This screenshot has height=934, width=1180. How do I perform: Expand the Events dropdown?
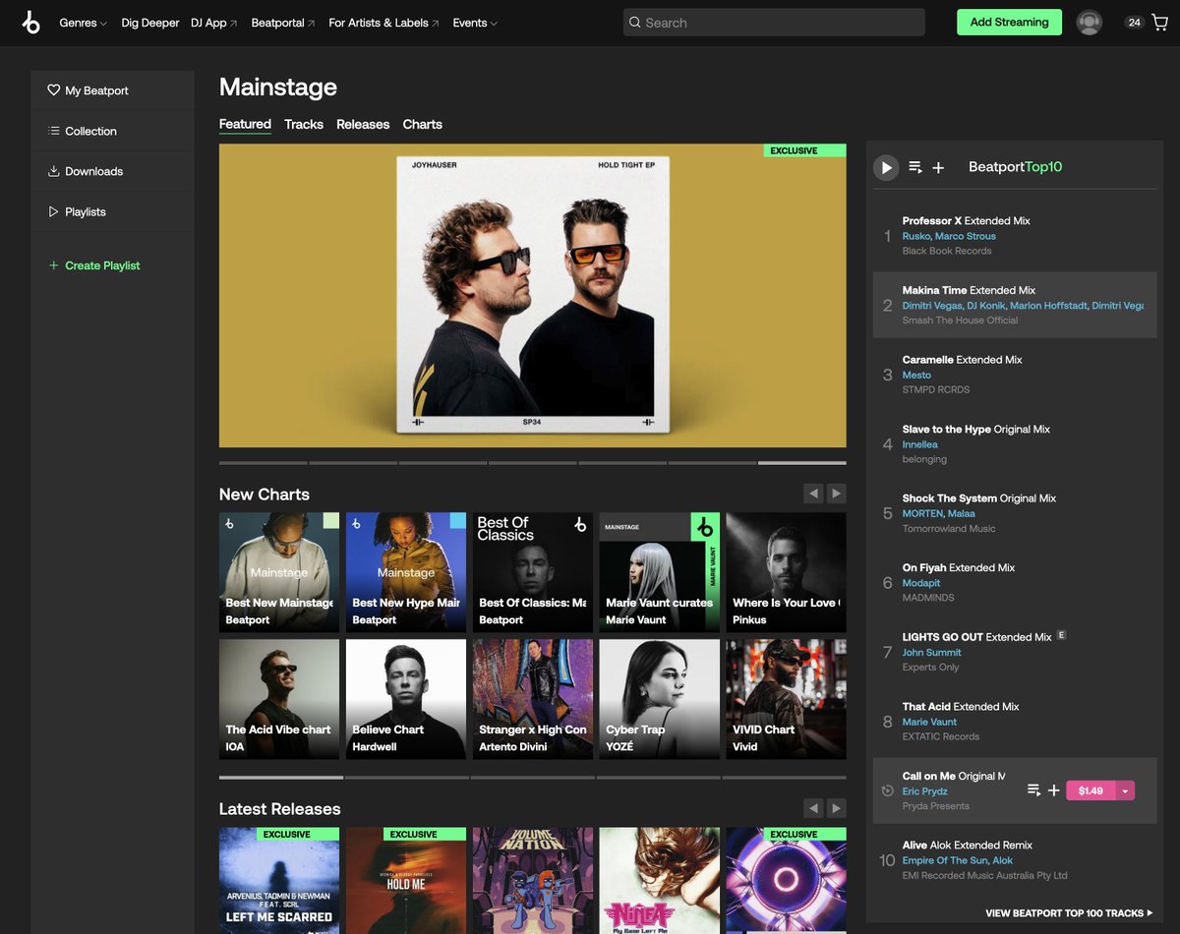coord(475,23)
